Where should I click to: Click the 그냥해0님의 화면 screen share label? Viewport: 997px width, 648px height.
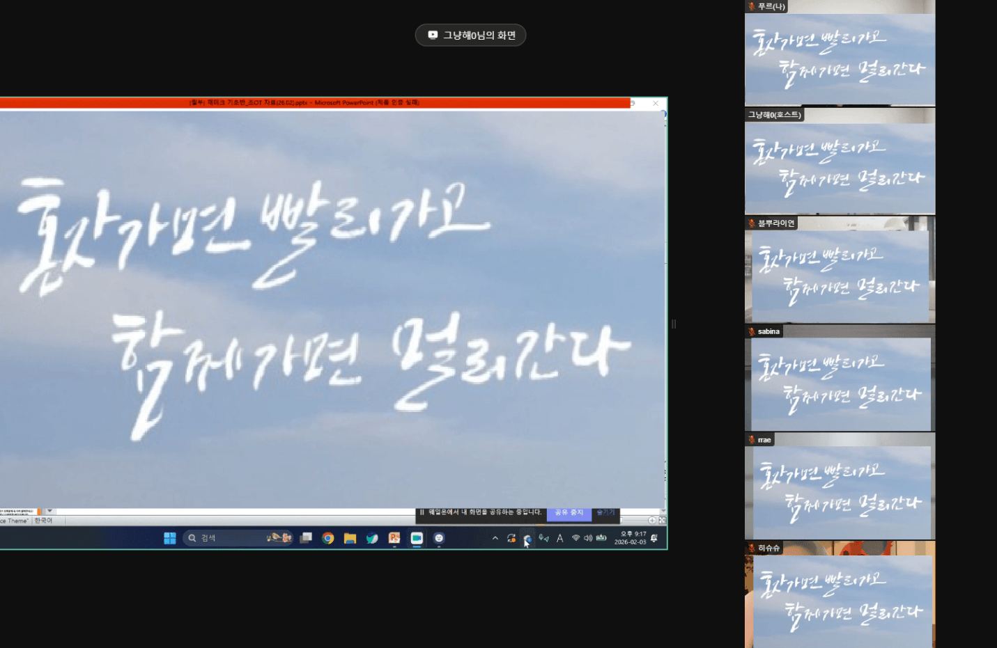coord(471,35)
